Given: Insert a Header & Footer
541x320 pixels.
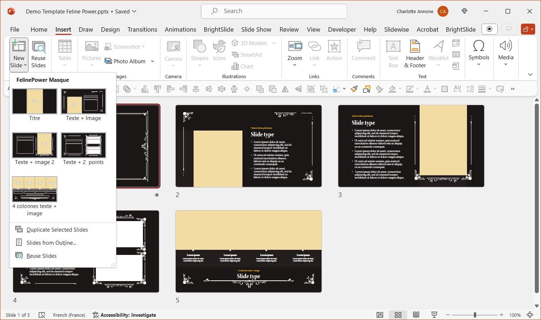Looking at the screenshot, I should pos(415,54).
